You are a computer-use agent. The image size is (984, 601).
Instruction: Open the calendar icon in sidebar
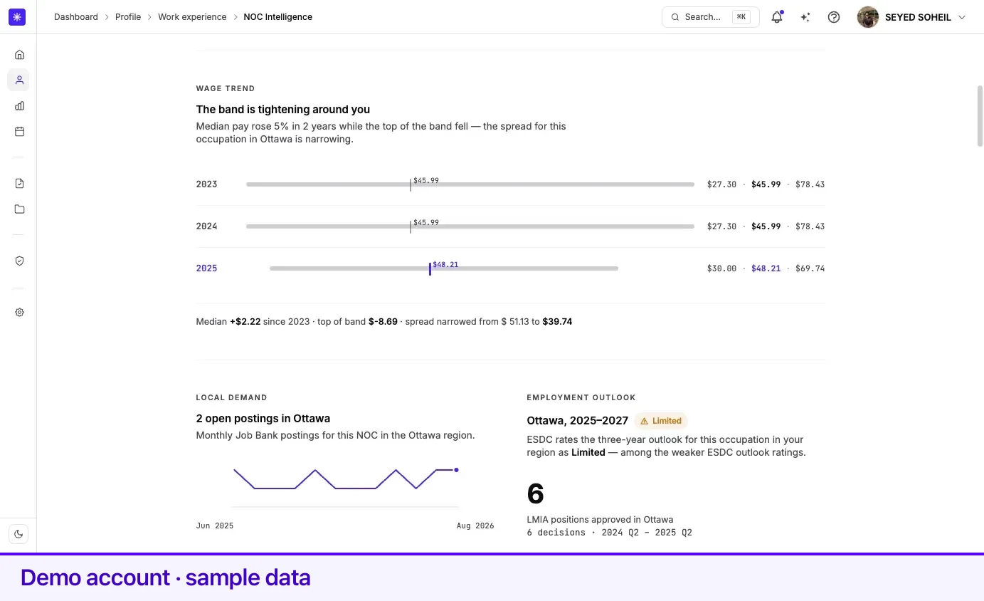19,132
